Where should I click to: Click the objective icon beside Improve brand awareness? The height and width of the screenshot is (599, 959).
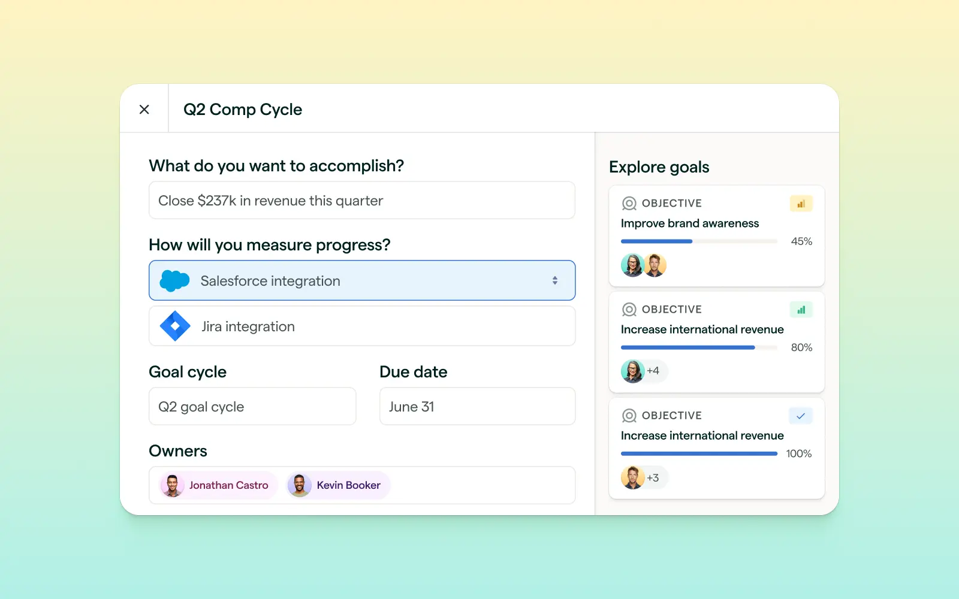(629, 203)
